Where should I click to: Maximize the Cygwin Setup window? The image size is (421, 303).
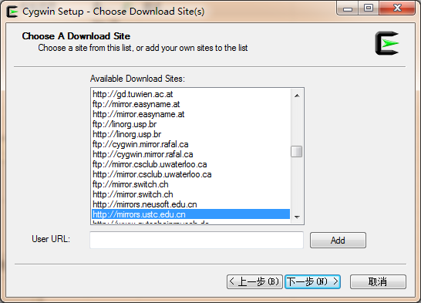(x=369, y=8)
